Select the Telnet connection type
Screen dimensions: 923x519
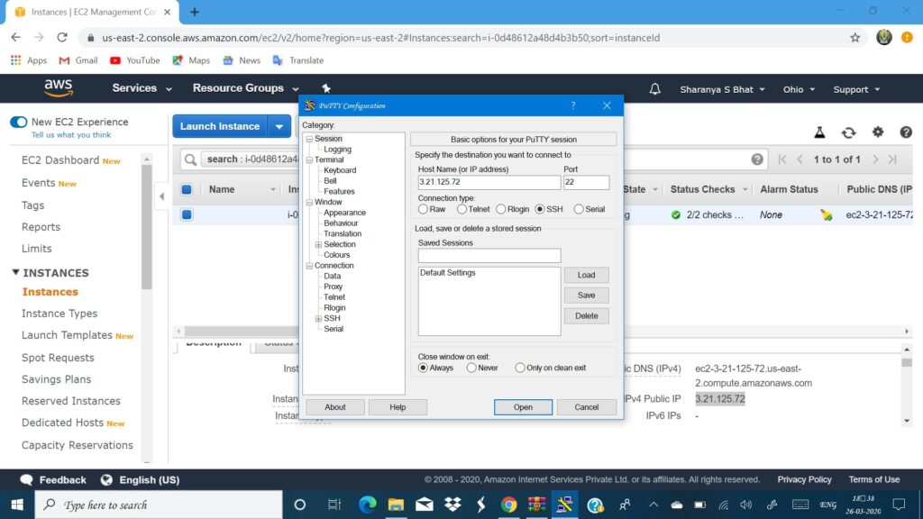461,209
